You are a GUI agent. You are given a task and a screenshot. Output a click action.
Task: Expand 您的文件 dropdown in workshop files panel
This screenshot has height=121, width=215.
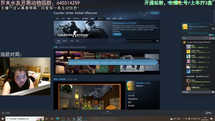click(140, 86)
